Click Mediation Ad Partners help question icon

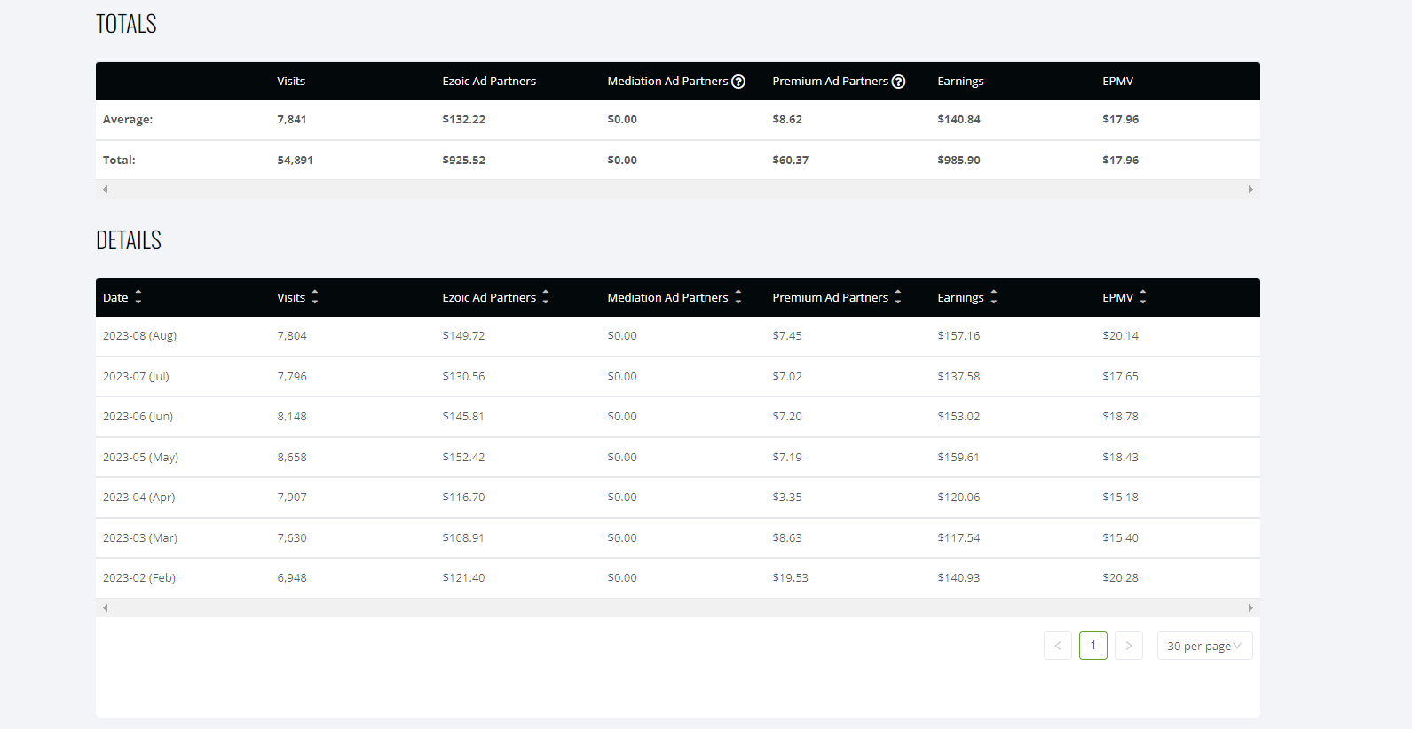[x=738, y=82]
